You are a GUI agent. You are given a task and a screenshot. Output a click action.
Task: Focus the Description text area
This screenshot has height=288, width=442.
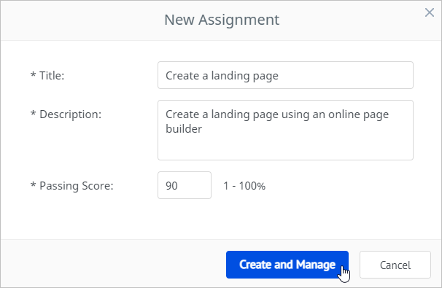285,131
